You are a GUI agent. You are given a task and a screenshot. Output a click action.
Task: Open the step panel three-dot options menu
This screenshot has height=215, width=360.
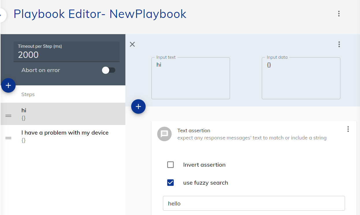click(339, 44)
